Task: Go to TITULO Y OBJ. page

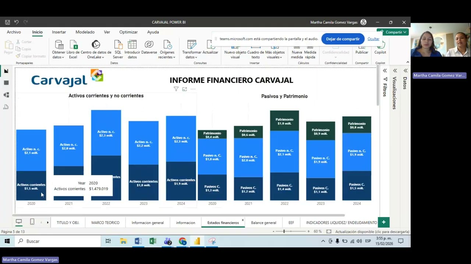Action: (68, 223)
